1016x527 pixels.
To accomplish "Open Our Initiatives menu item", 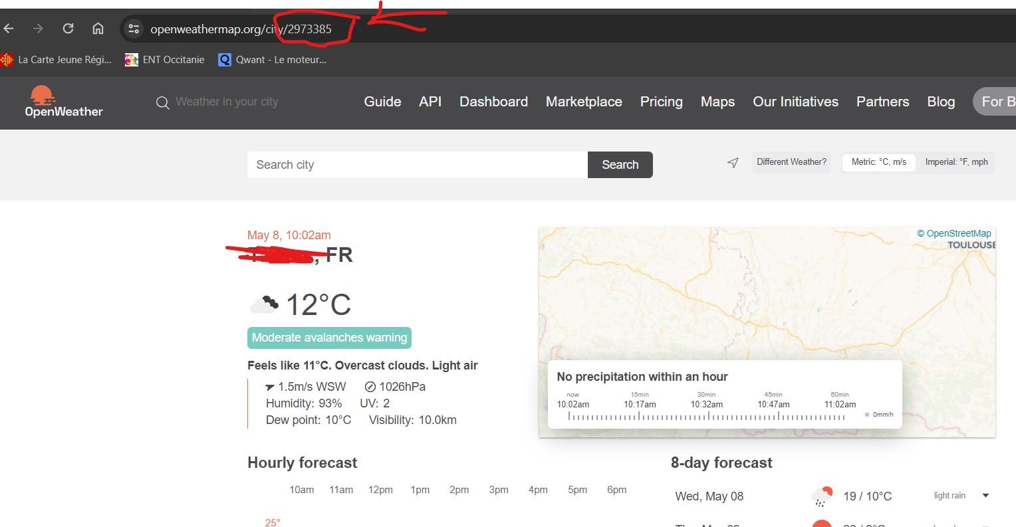I will [x=795, y=102].
